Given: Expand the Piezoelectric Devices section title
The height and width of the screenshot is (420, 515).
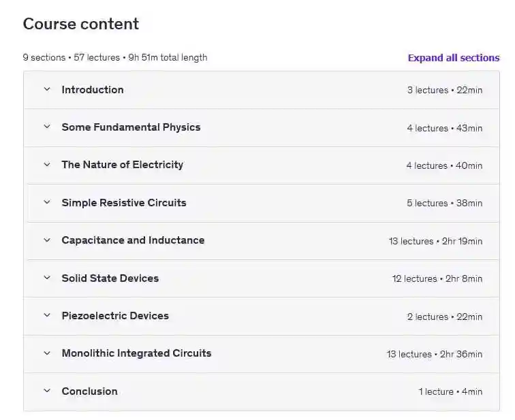Looking at the screenshot, I should click(x=115, y=316).
